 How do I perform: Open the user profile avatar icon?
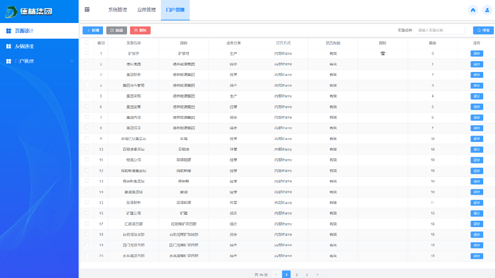click(x=487, y=10)
